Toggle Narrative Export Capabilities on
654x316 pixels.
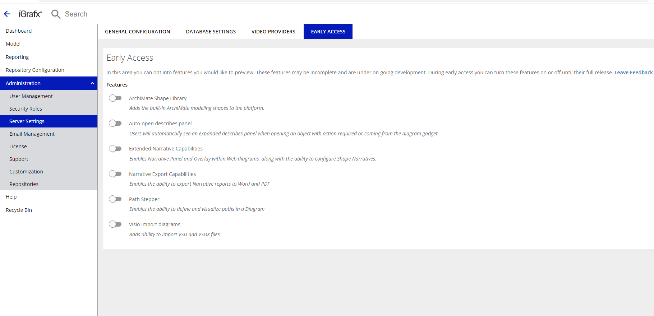click(115, 174)
